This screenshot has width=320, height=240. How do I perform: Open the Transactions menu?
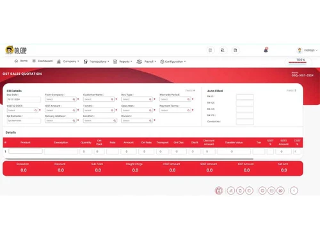point(96,61)
